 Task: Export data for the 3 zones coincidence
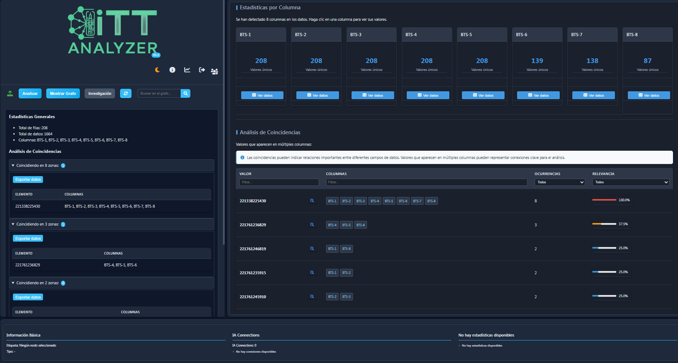point(28,238)
